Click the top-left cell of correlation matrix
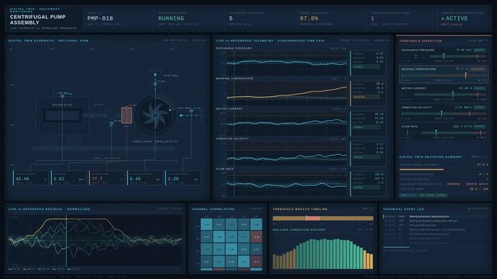Viewport: 497px width, 279px height. coord(207,225)
